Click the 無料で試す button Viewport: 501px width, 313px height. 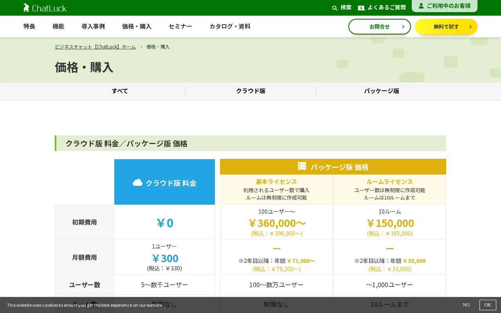tap(446, 27)
